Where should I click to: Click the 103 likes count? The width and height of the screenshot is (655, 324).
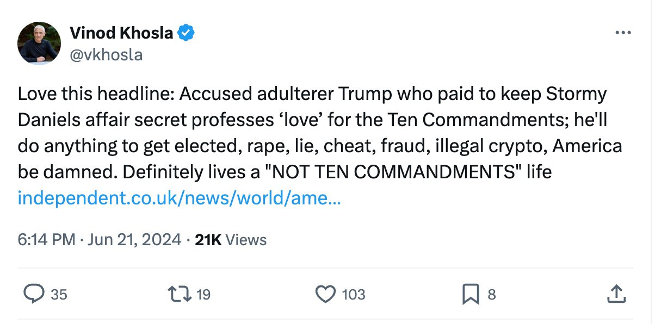coord(354,295)
